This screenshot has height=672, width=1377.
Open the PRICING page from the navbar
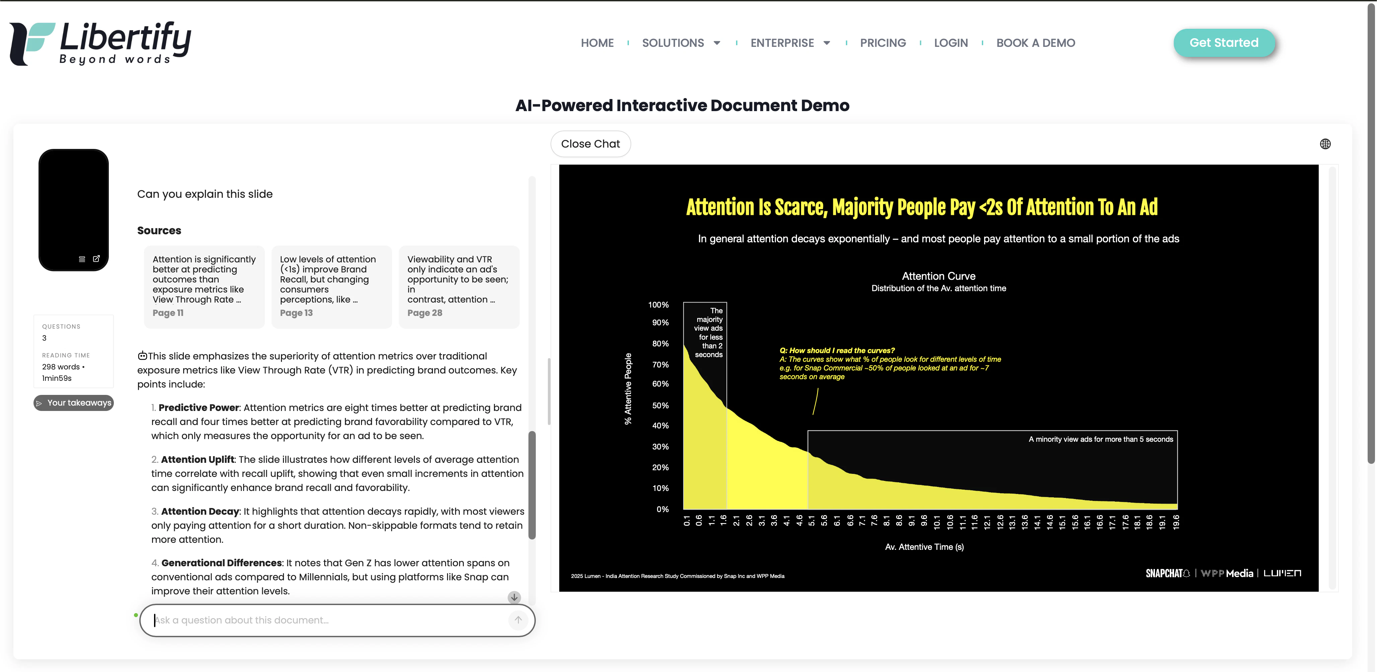(x=882, y=43)
